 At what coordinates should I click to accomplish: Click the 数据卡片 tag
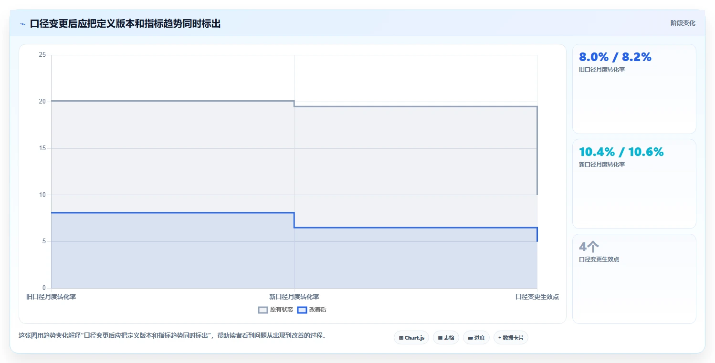pos(511,338)
